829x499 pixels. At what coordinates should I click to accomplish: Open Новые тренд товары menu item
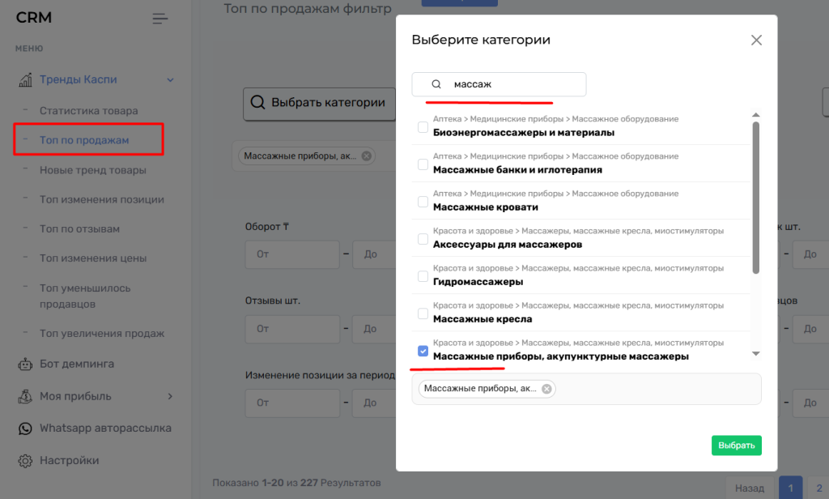pyautogui.click(x=92, y=170)
